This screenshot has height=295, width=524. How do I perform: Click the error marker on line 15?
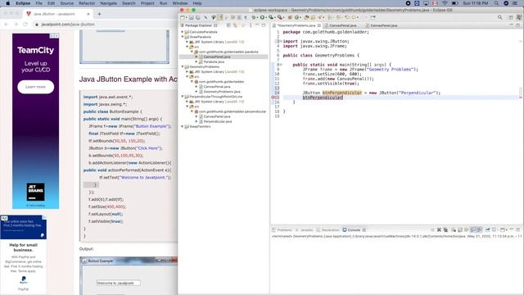[x=273, y=98]
